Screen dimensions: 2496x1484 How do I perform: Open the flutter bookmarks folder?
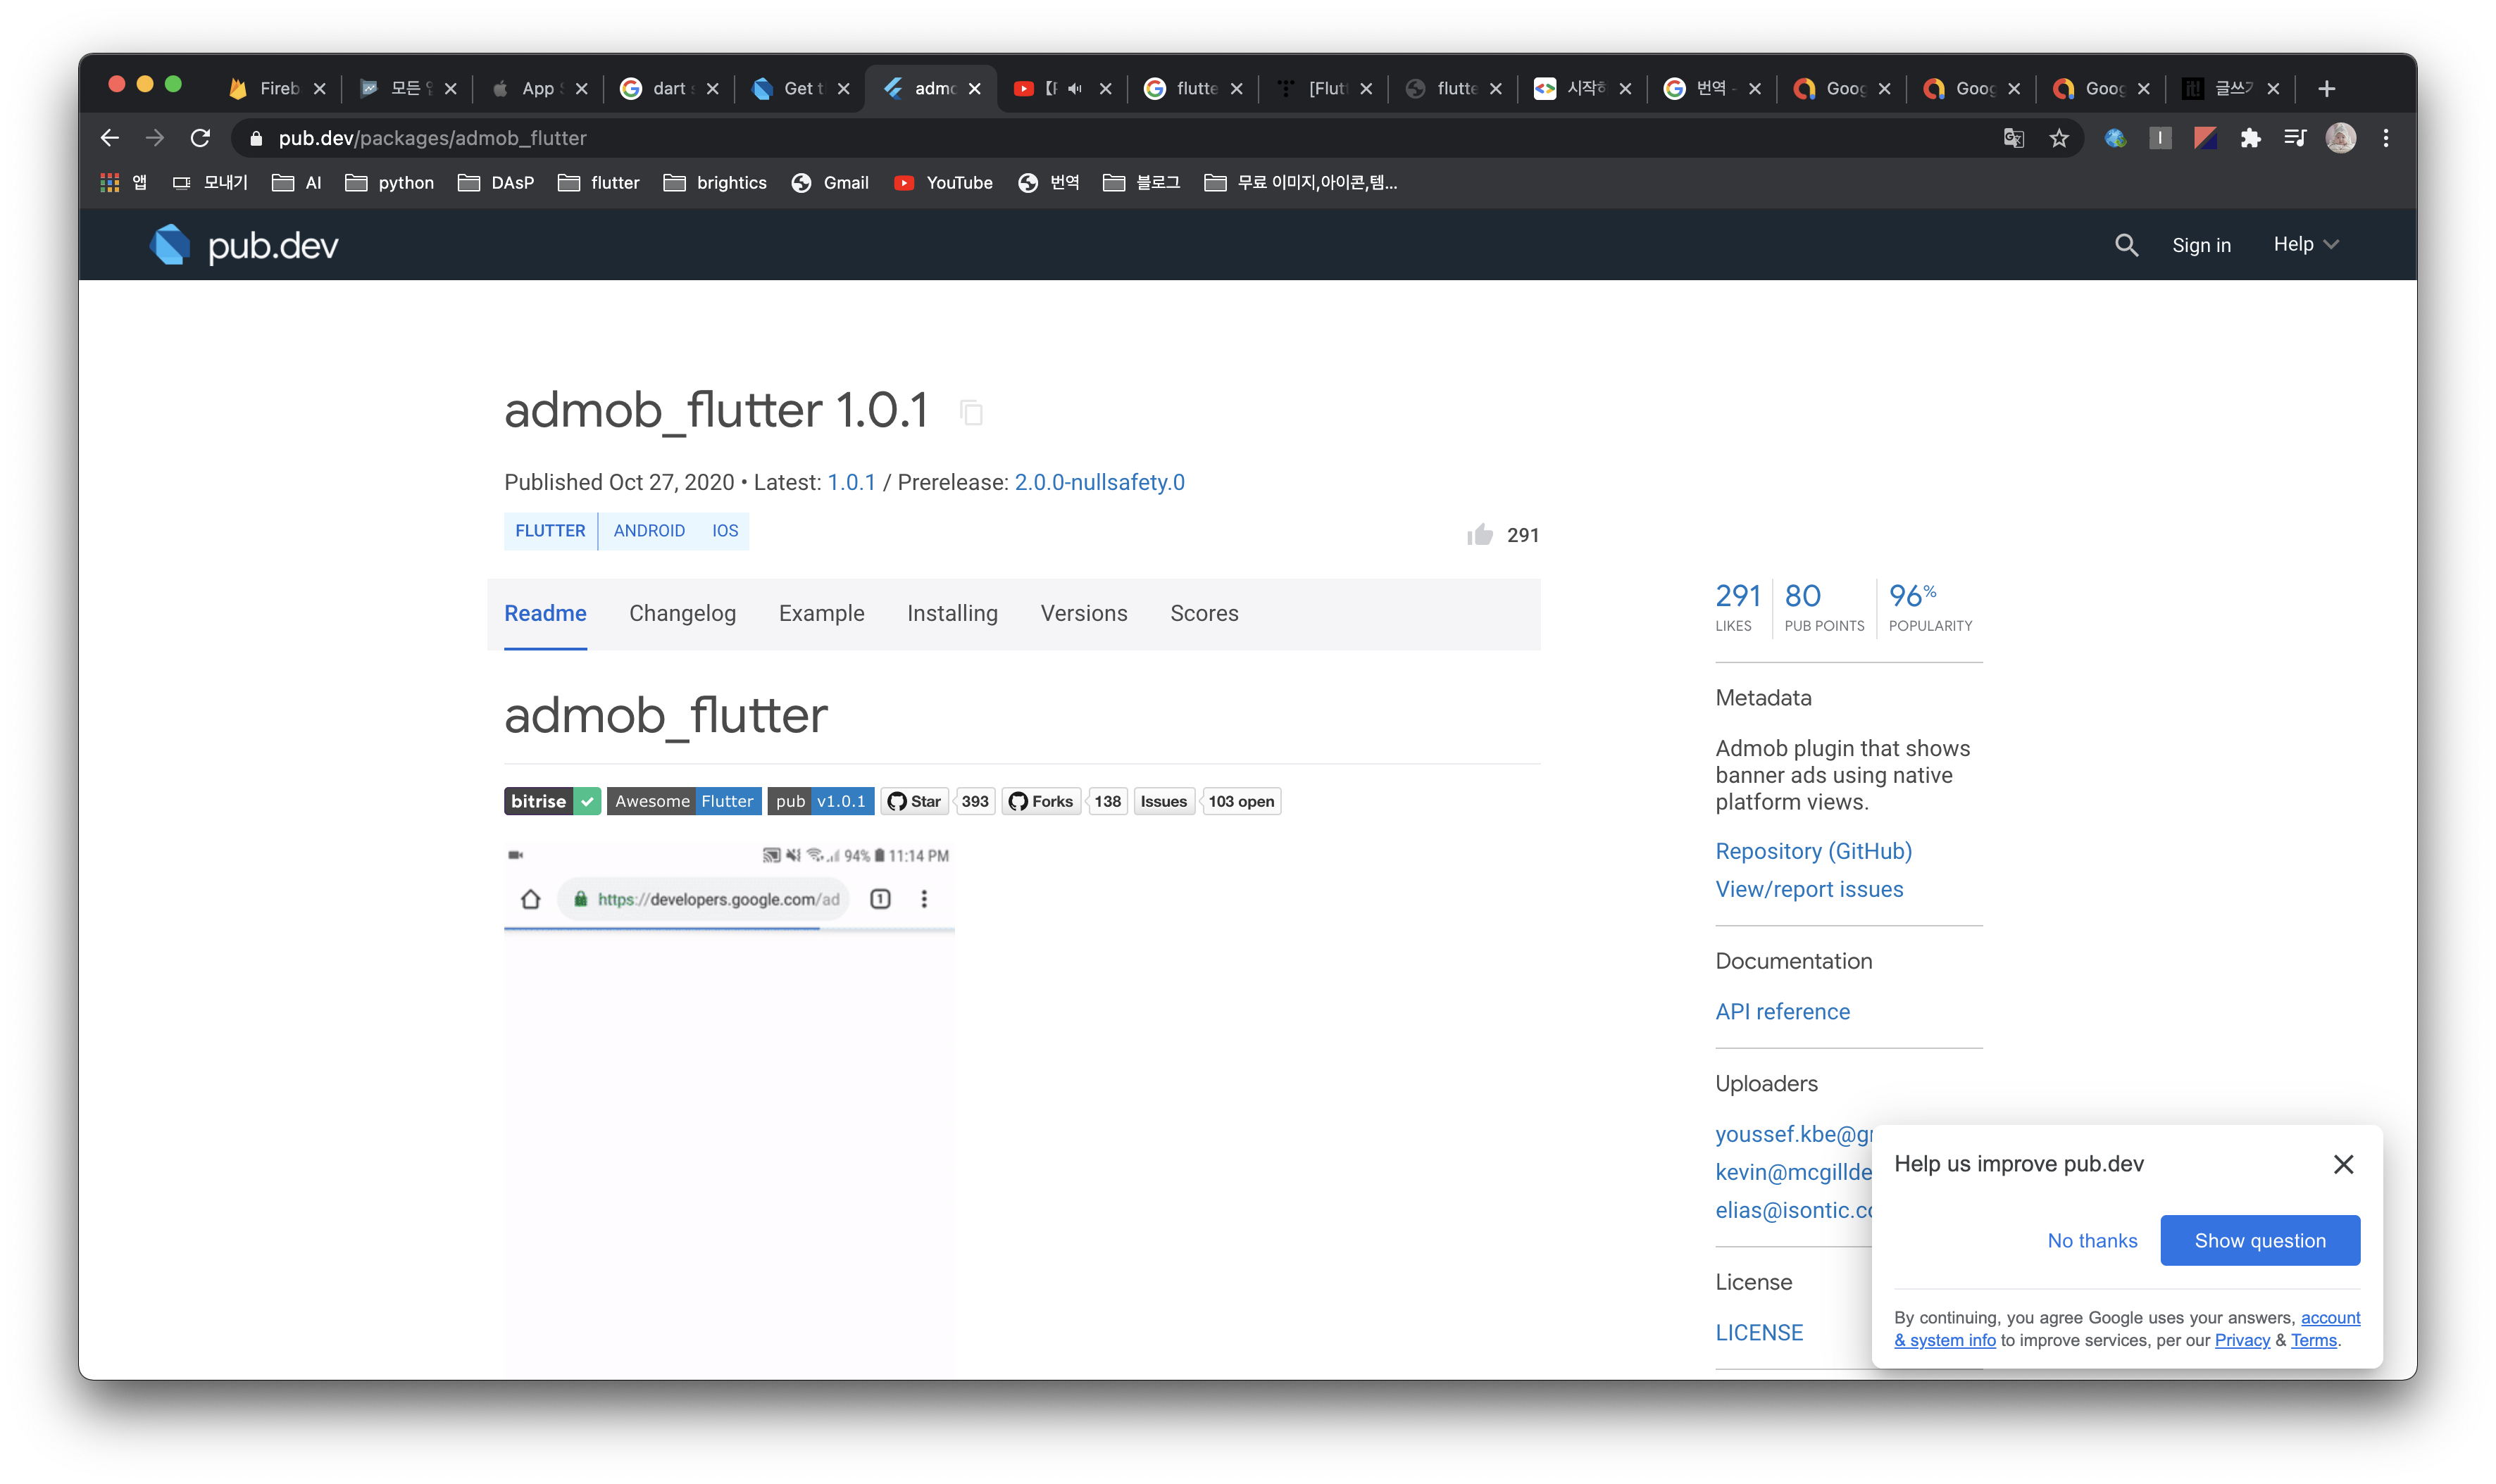[598, 183]
